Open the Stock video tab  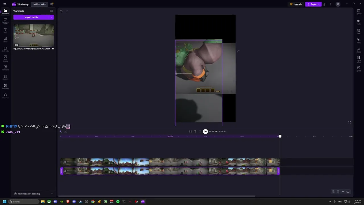(5, 49)
